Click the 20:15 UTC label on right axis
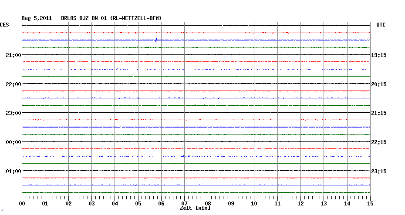The height and width of the screenshot is (215, 405). pyautogui.click(x=379, y=84)
